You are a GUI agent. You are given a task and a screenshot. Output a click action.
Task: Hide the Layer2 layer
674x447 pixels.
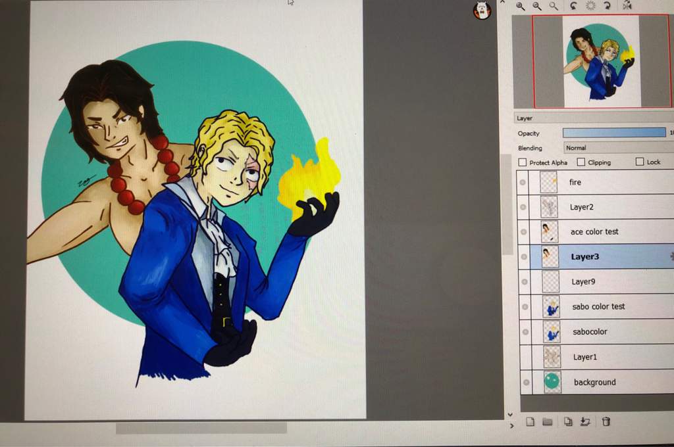(x=523, y=207)
